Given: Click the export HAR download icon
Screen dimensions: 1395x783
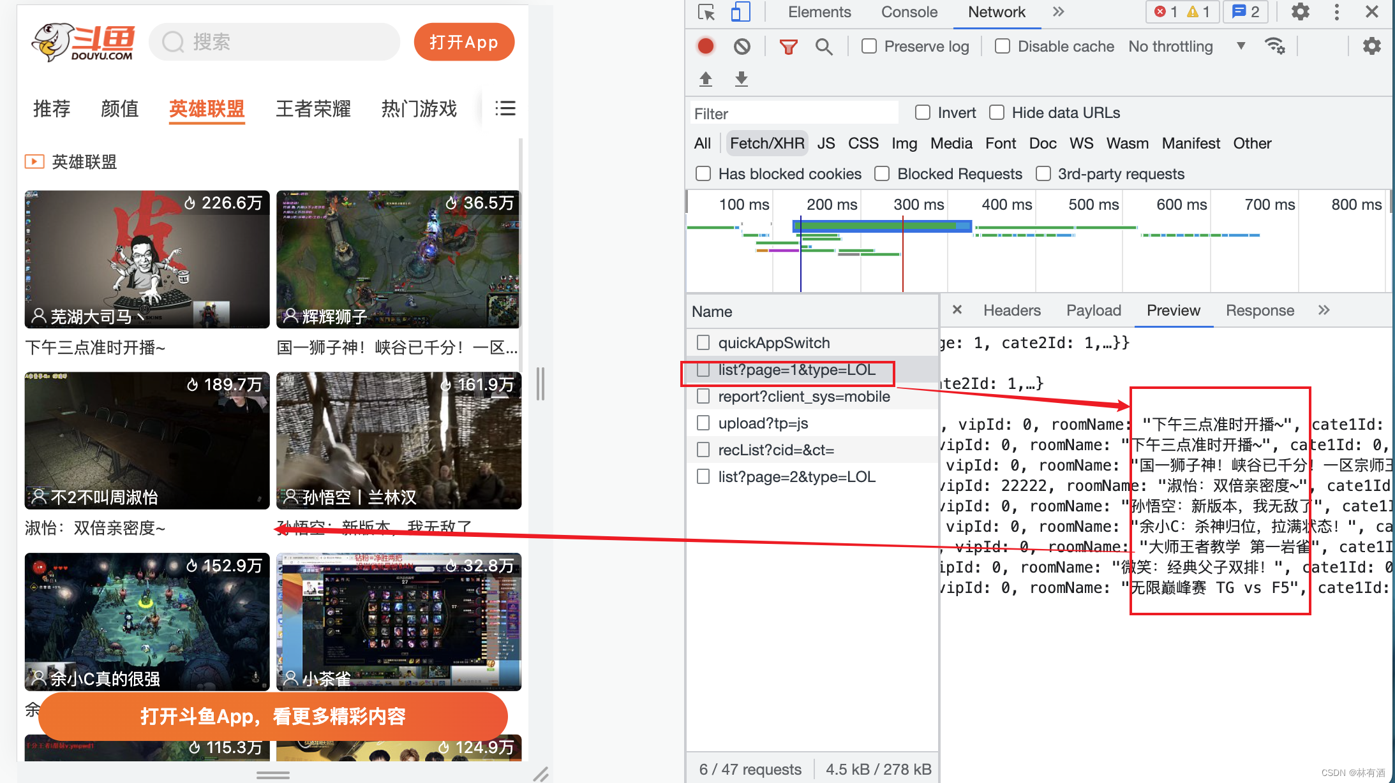Looking at the screenshot, I should (741, 79).
